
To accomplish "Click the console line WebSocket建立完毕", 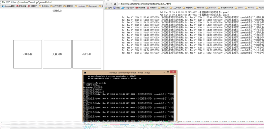I will [93, 87].
